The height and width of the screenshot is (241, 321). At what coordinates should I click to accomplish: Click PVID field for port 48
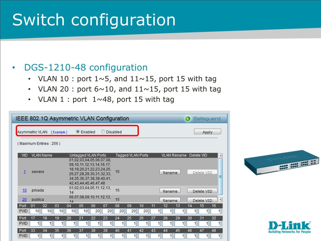(x=216, y=236)
